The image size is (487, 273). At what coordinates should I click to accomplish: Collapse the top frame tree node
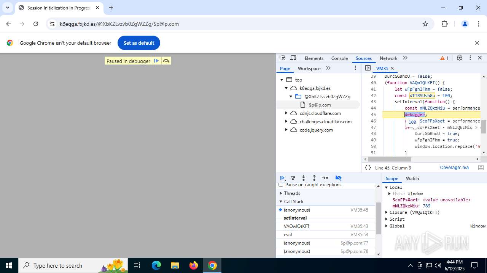click(x=282, y=80)
